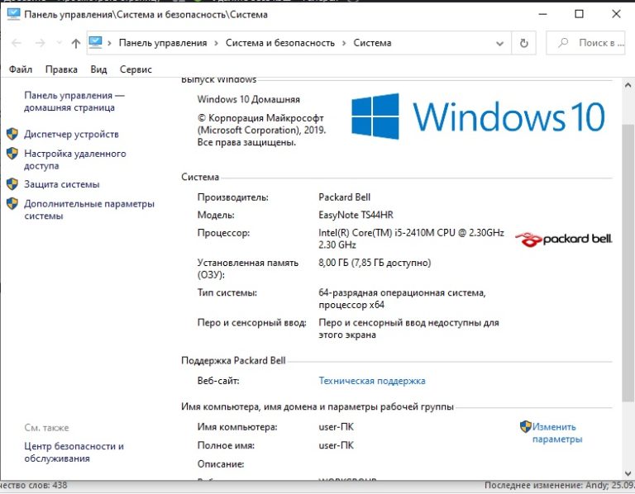
Task: Close the System window
Action: (x=616, y=14)
